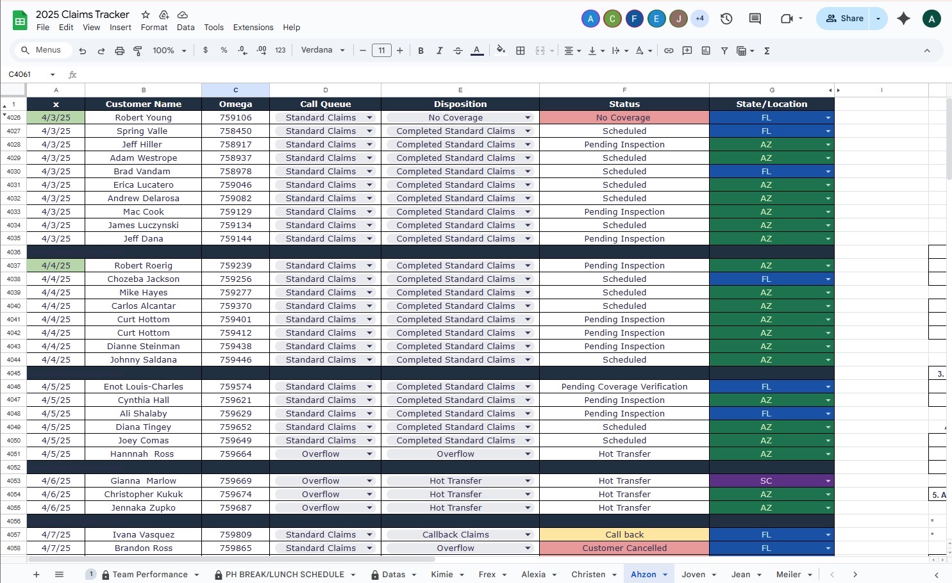The image size is (952, 583).
Task: Open the File menu
Action: [43, 28]
